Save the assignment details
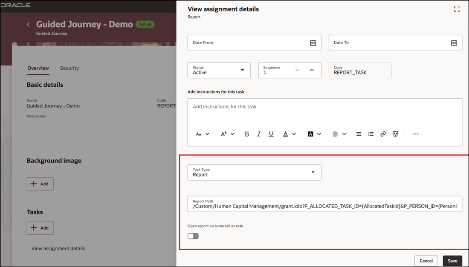Viewport: 469px width, 267px height. coord(452,260)
